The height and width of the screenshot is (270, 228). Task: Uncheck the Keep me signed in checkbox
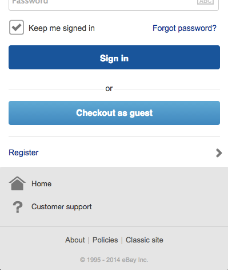(x=17, y=28)
